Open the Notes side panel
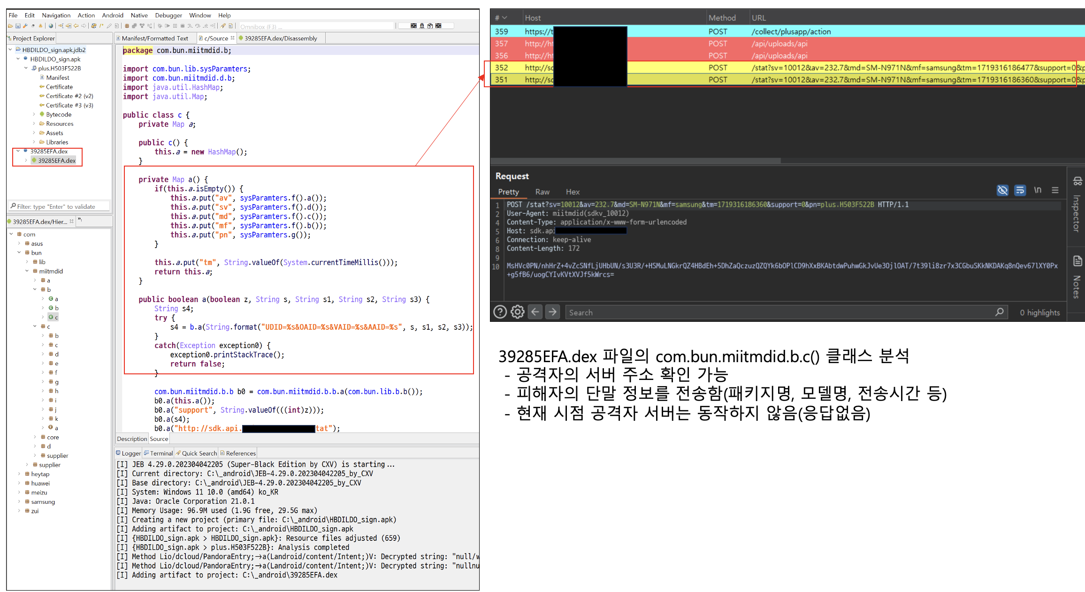The width and height of the screenshot is (1085, 592). 1077,277
